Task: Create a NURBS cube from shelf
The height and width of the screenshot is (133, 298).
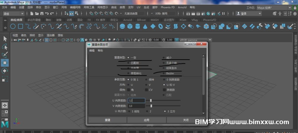Action: pyautogui.click(x=130, y=26)
